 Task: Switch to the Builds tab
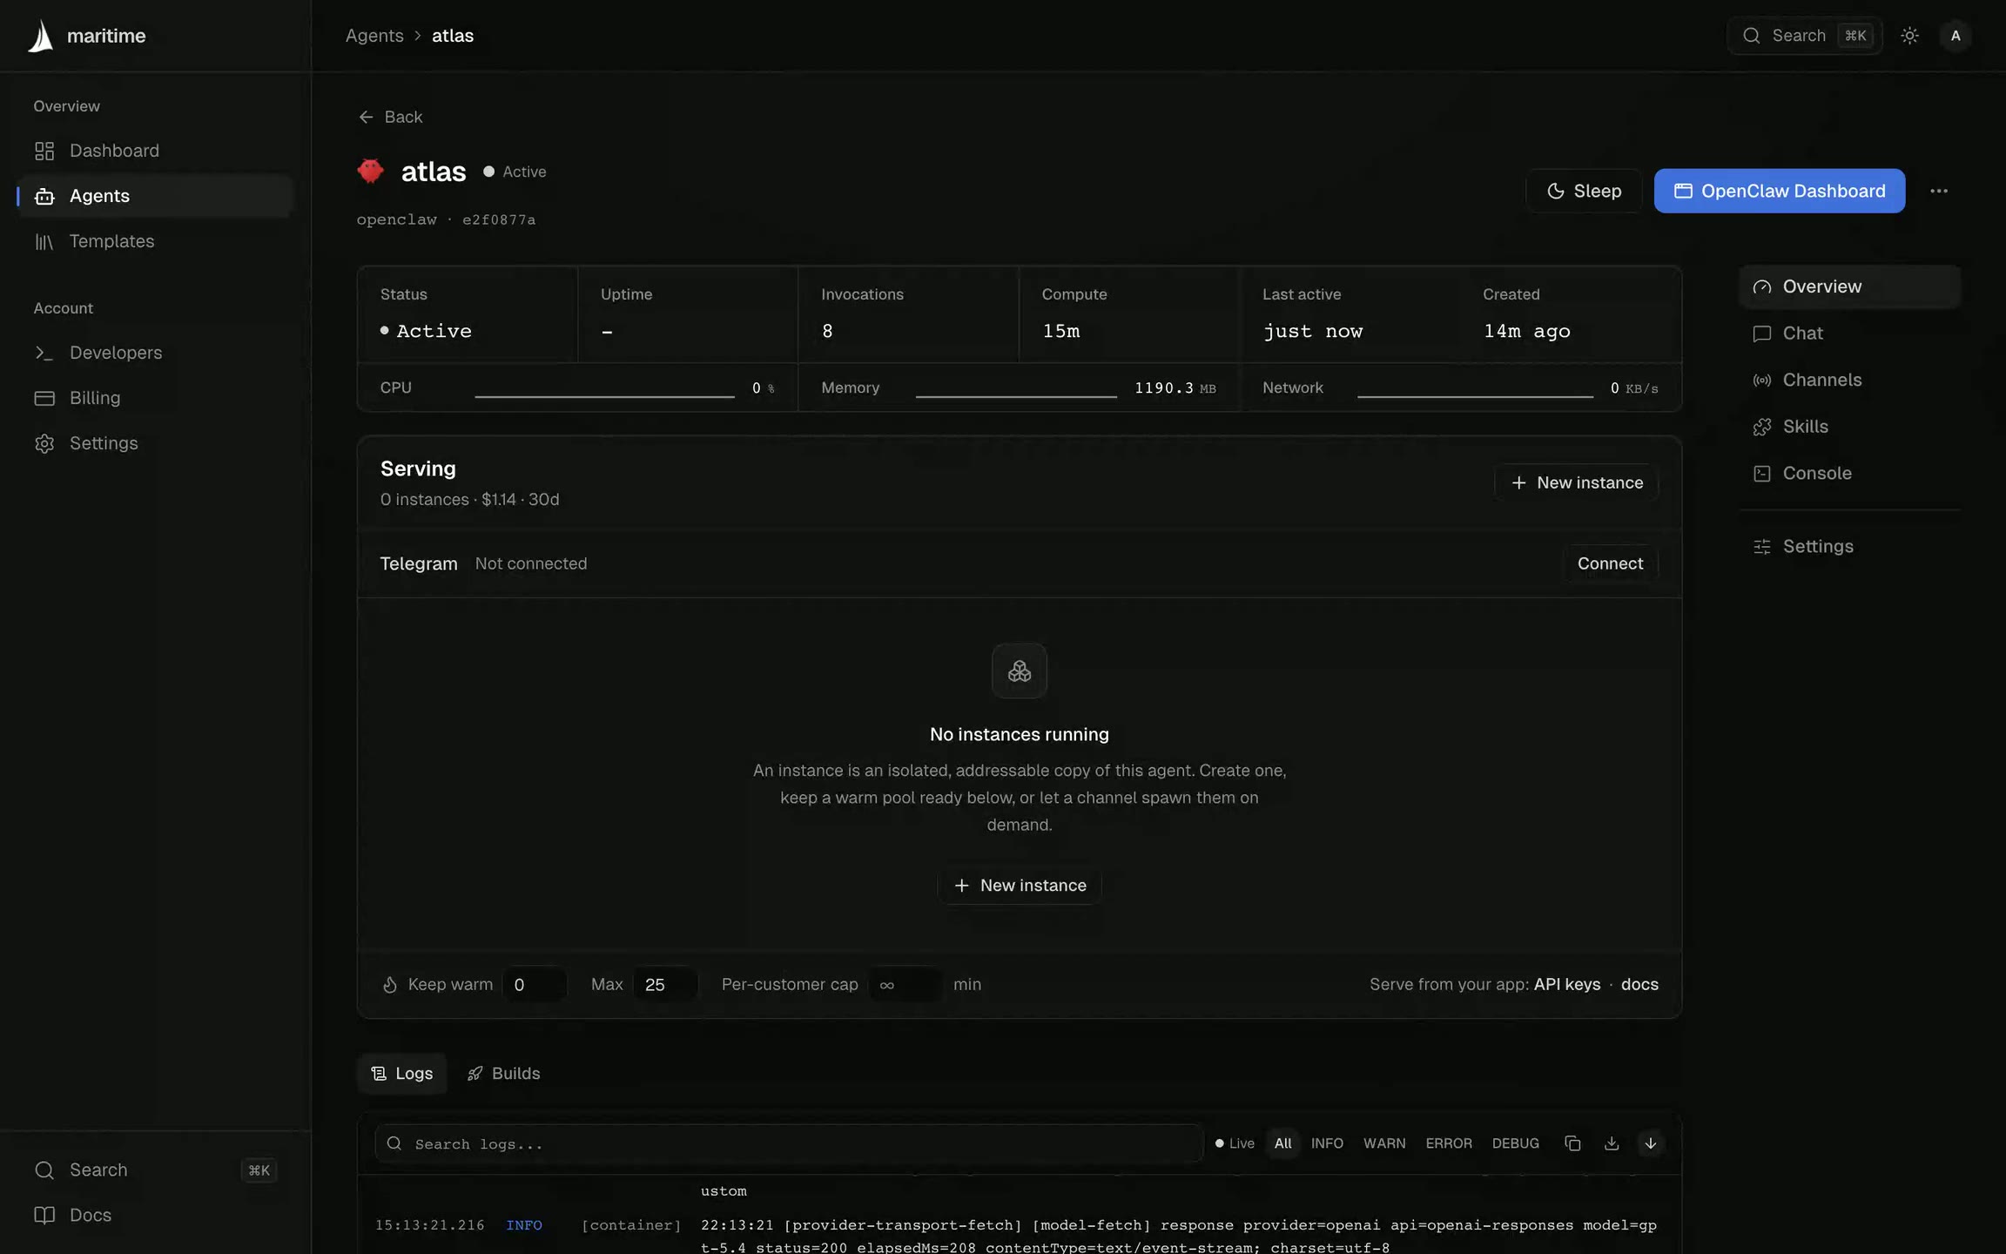point(503,1073)
